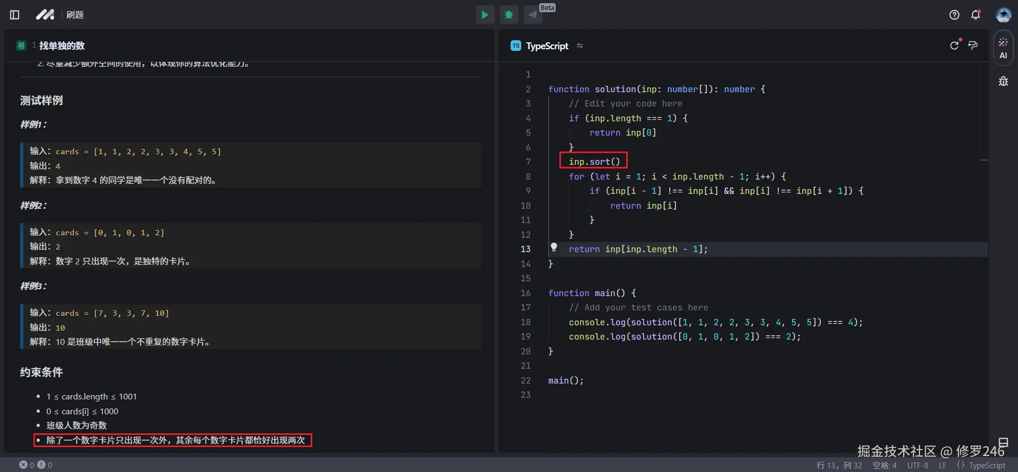This screenshot has height=472, width=1018.
Task: Open the 刷题 menu in top bar
Action: pyautogui.click(x=75, y=15)
